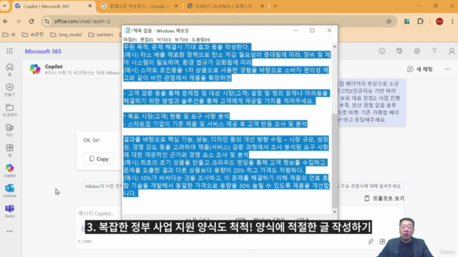Go to Home in Microsoft 365 sidebar
Viewport: 458px width, 257px height.
(9, 69)
